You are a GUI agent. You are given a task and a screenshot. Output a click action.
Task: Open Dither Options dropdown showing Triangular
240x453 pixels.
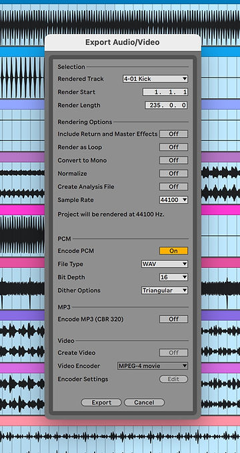tap(165, 291)
